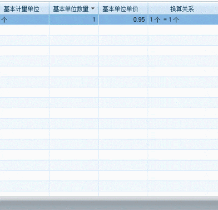218x210 pixels.
Task: Click the 基本单位数量 column header text
Action: click(71, 9)
